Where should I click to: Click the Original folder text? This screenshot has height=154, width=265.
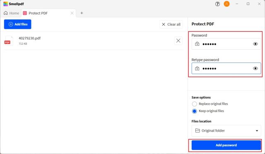tap(213, 131)
